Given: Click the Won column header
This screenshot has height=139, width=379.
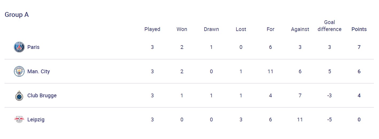Looking at the screenshot, I should click(182, 29).
